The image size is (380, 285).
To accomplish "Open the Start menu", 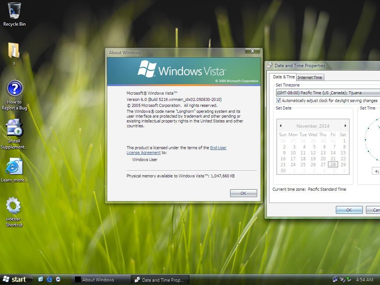I will (x=16, y=279).
